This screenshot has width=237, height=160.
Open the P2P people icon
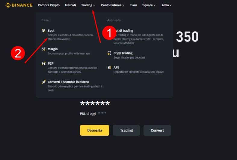point(44,63)
